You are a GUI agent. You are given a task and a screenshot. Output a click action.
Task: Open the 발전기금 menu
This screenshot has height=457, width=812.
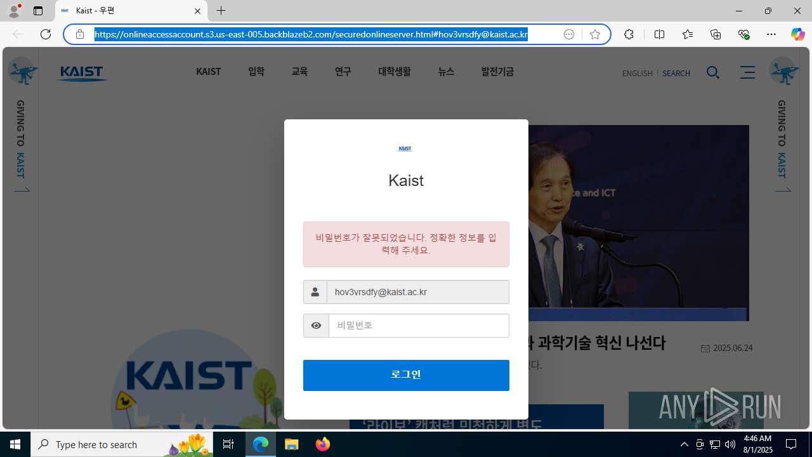[497, 72]
